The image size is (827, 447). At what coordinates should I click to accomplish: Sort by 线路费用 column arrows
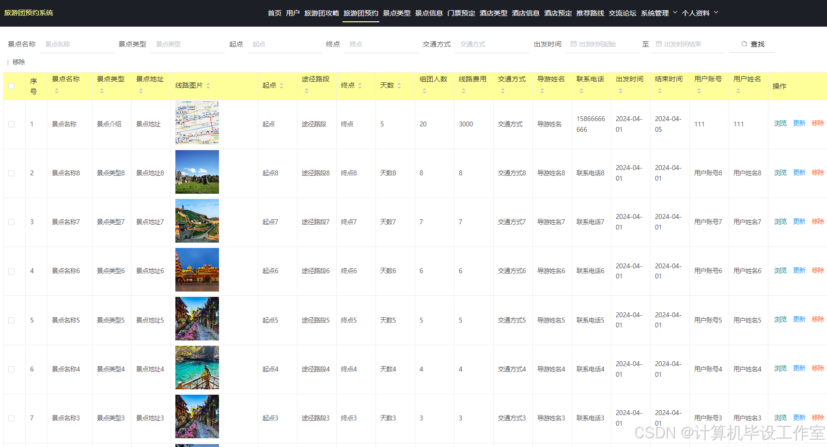(x=464, y=91)
